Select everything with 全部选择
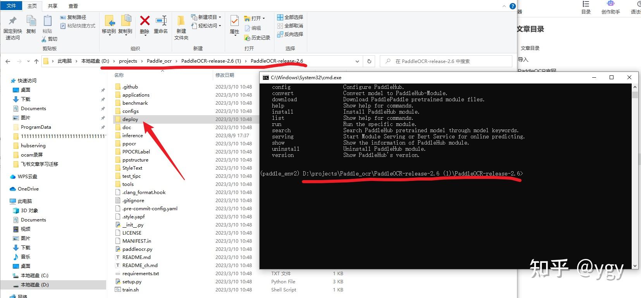The width and height of the screenshot is (641, 298). tap(290, 17)
